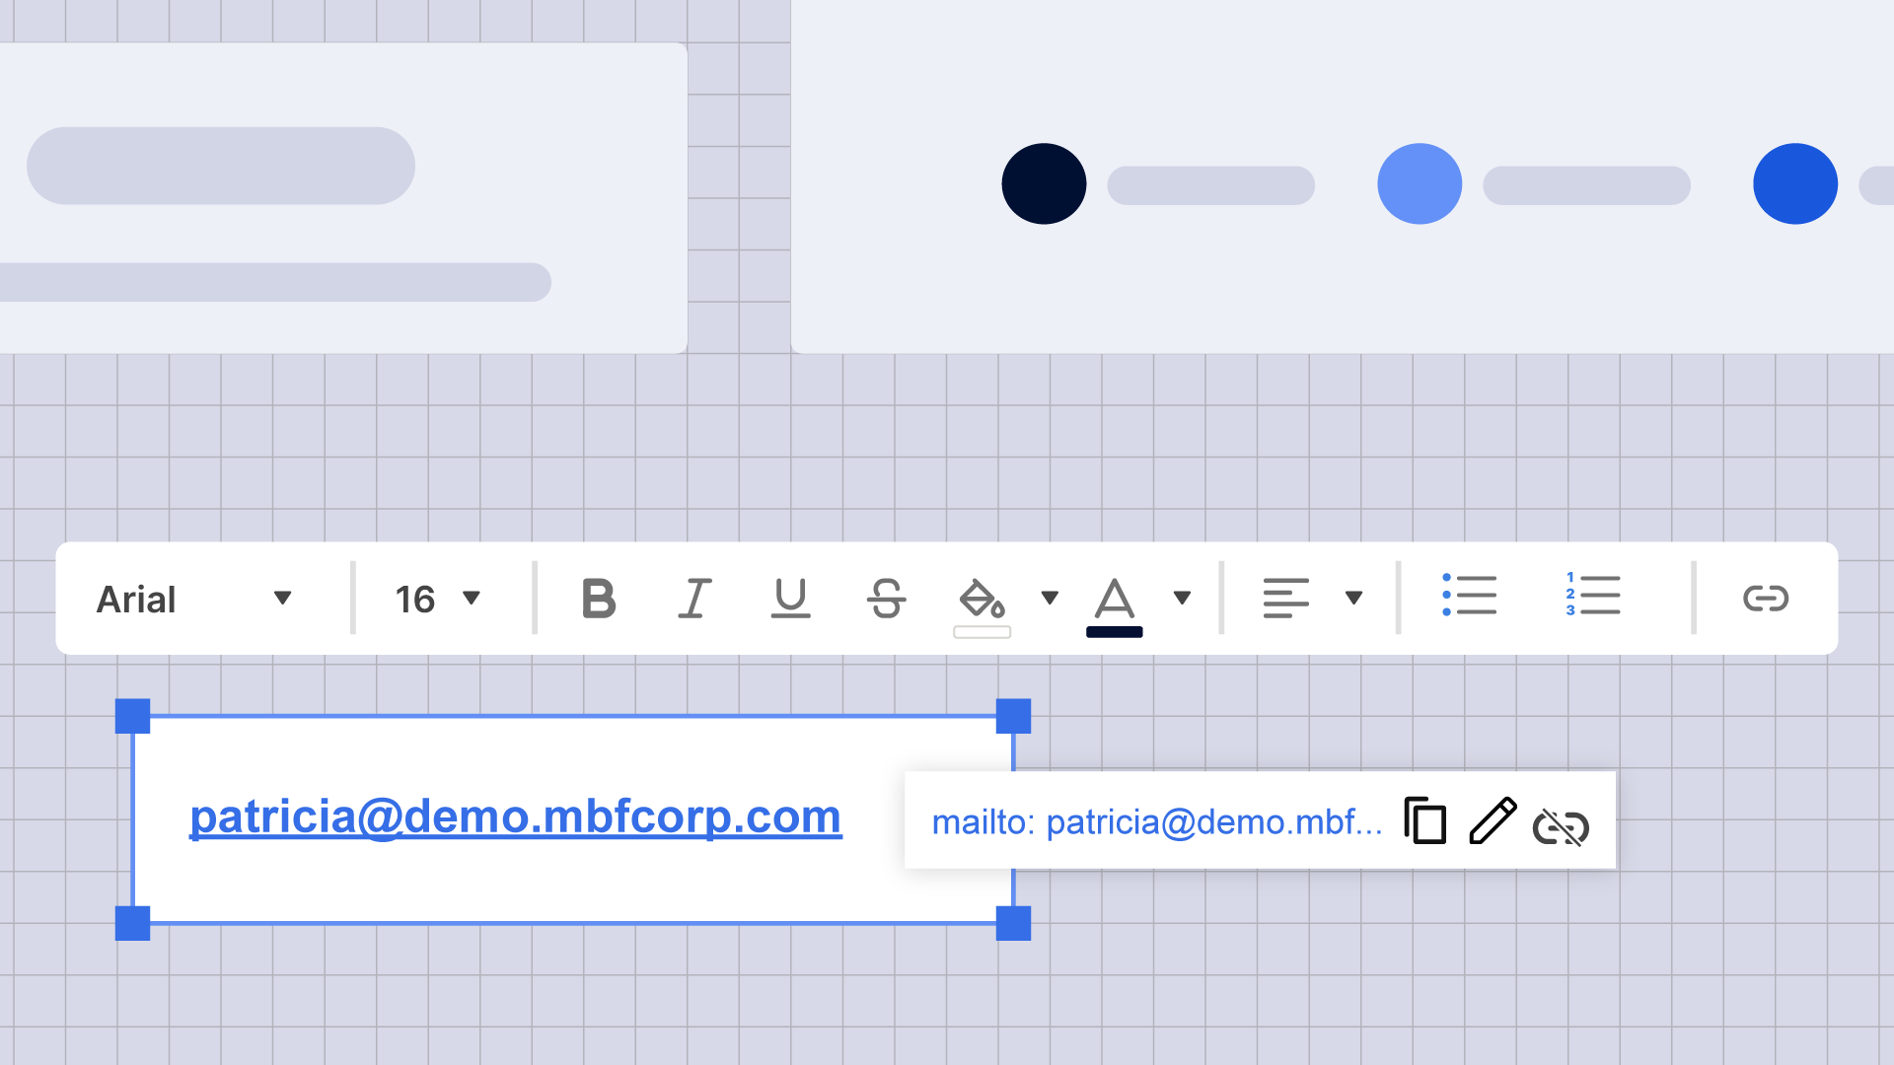Expand the fill color options arrow
The width and height of the screenshot is (1894, 1065).
coord(1050,599)
